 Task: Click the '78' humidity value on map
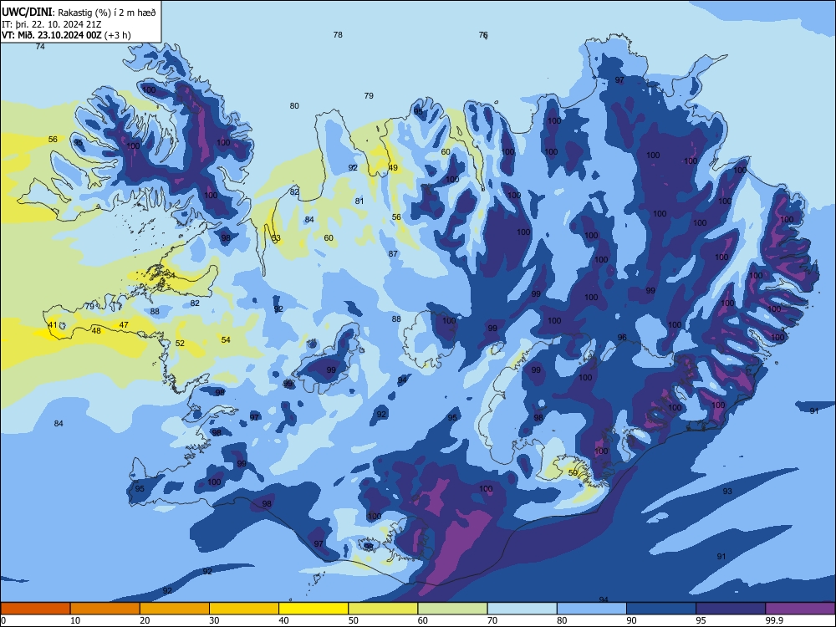(x=338, y=34)
